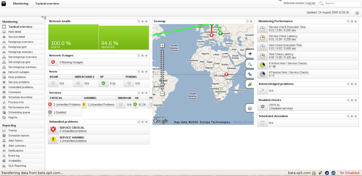
Task: Collapse the Hosts widget
Action: (x=139, y=72)
